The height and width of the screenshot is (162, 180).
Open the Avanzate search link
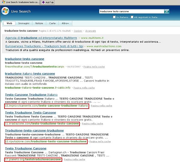click(x=91, y=31)
